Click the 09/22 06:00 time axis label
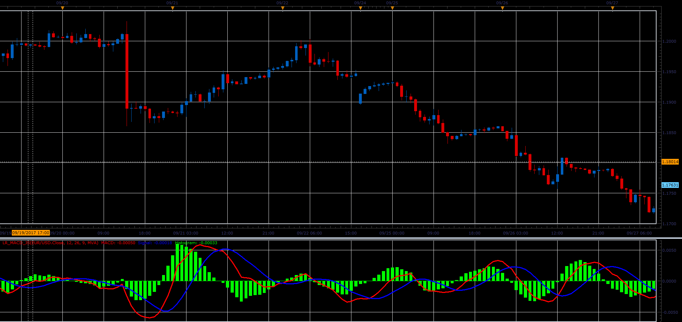The image size is (682, 322). pyautogui.click(x=309, y=233)
